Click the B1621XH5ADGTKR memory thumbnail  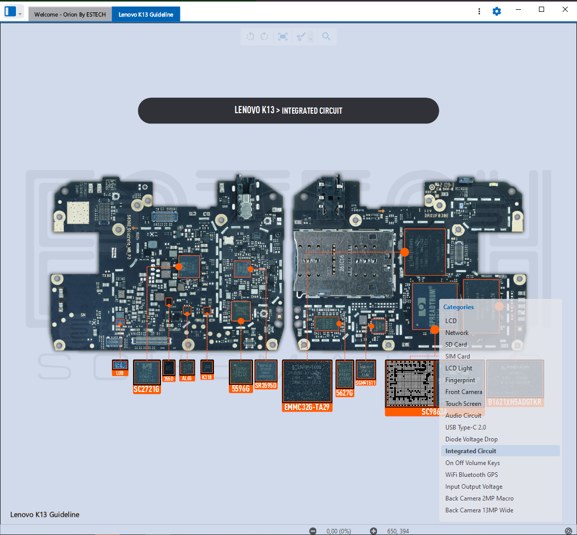tap(515, 383)
